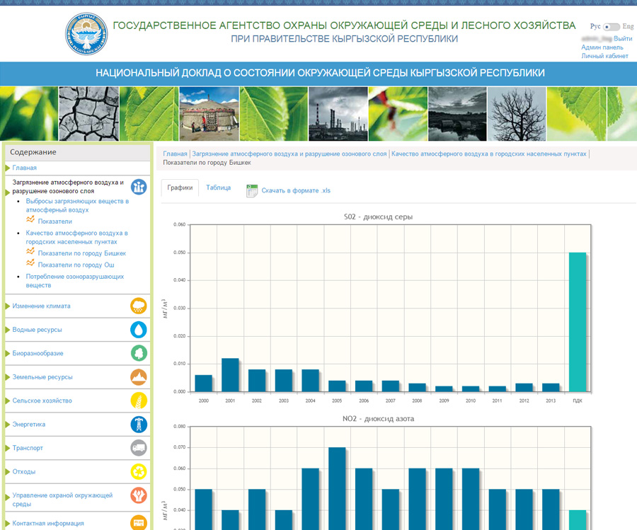
Task: Click the xls spreadsheet file icon
Action: pyautogui.click(x=252, y=190)
